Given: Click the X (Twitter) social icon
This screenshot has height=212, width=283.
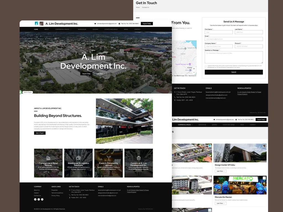Looking at the screenshot, I should tap(39, 199).
